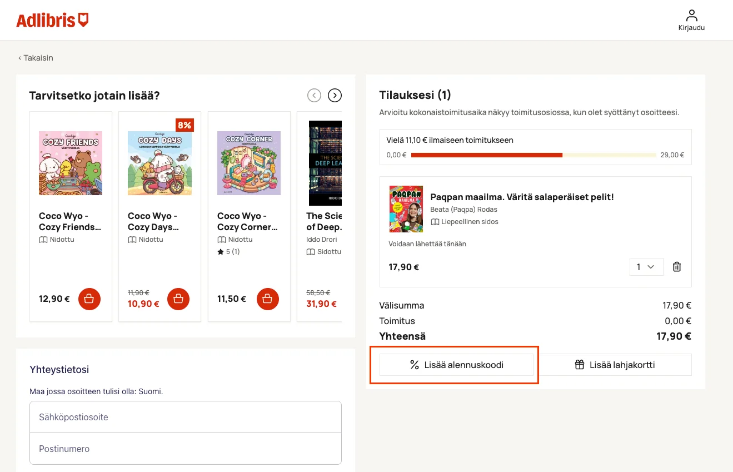Click Lisää lahjakortti button
This screenshot has width=733, height=472.
pos(615,365)
